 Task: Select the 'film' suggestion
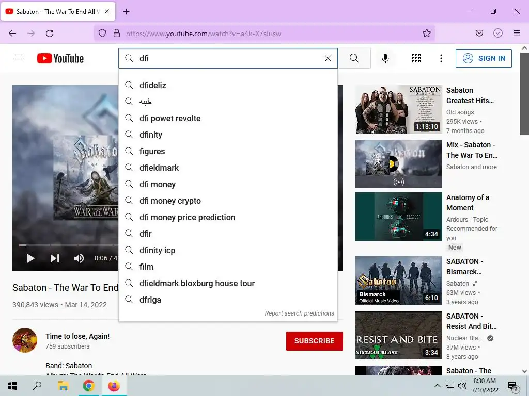pos(228,267)
